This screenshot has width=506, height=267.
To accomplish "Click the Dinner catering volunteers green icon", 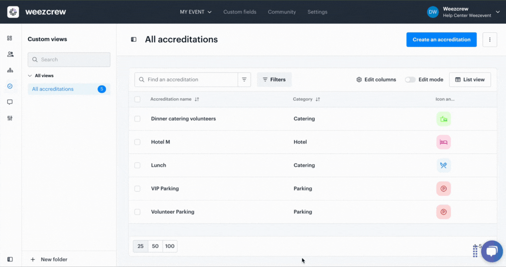I will [x=443, y=119].
